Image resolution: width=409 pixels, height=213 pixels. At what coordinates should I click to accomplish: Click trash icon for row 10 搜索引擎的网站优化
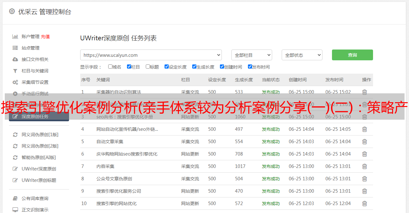364,203
